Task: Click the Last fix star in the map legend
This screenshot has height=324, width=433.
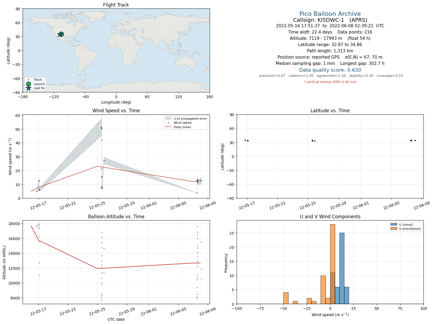Action: pyautogui.click(x=28, y=88)
